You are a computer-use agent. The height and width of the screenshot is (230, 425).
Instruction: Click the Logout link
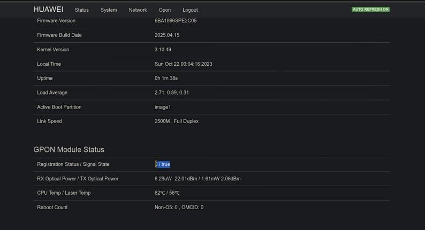[x=190, y=10]
